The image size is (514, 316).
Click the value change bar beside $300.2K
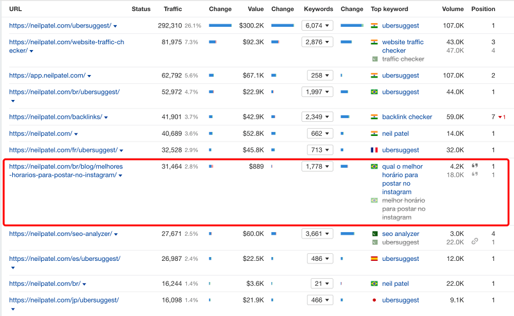click(x=283, y=26)
